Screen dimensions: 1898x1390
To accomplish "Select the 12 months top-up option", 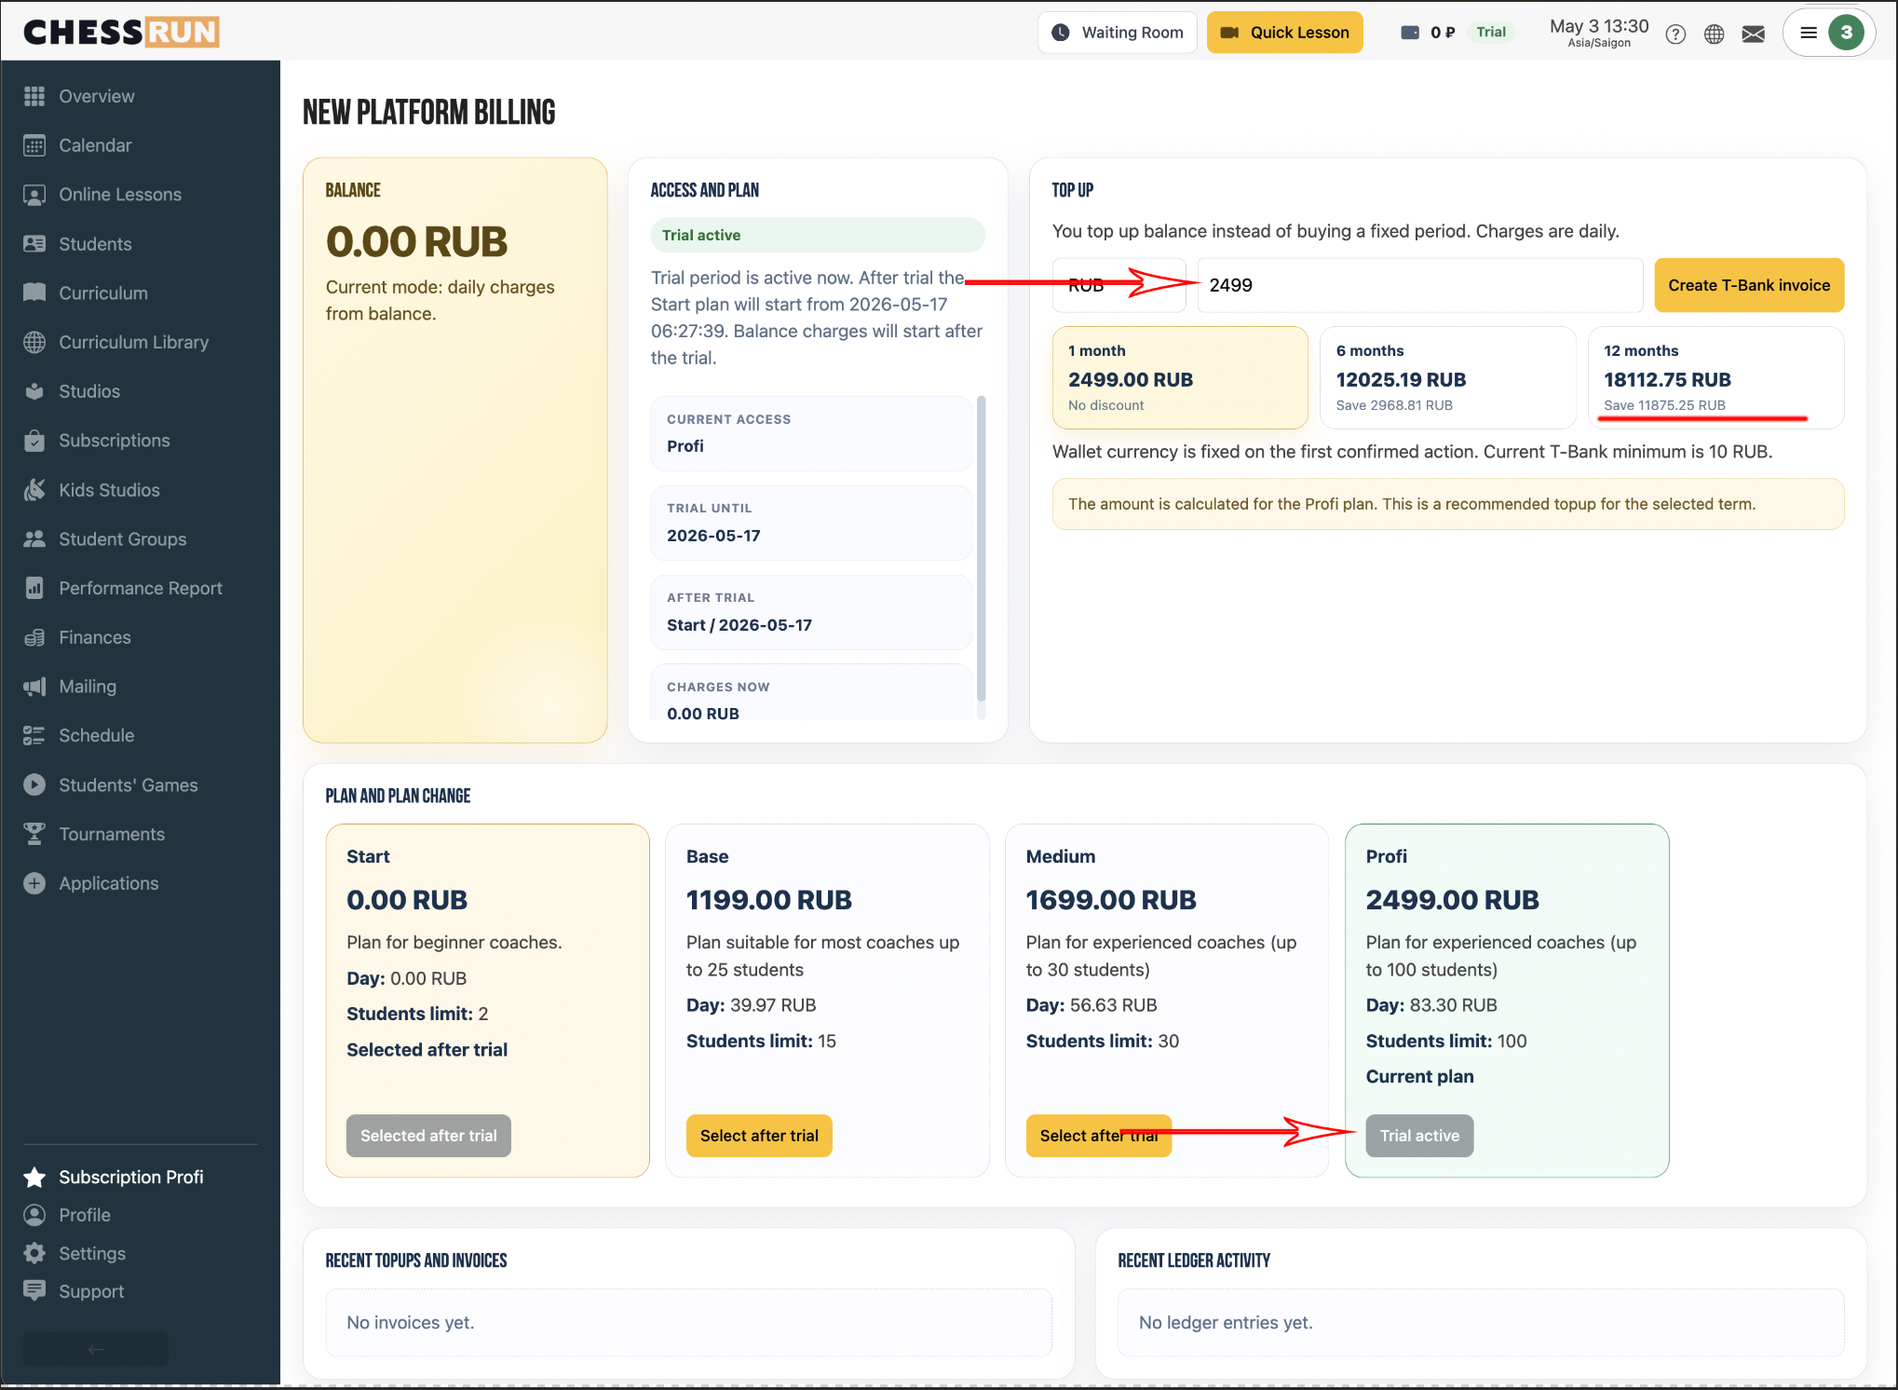I will tap(1715, 377).
